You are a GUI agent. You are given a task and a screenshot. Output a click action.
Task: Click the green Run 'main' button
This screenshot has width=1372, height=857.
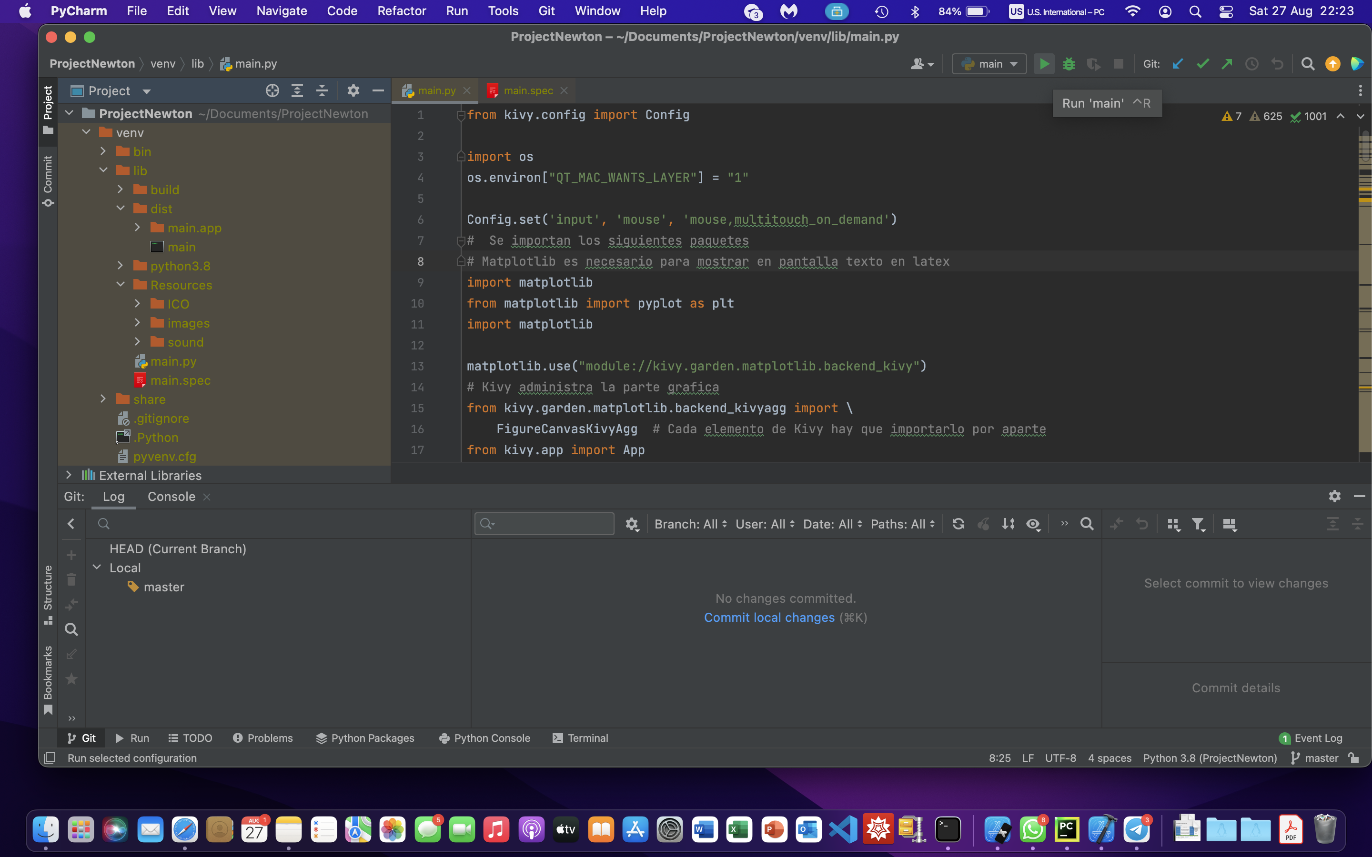coord(1044,64)
